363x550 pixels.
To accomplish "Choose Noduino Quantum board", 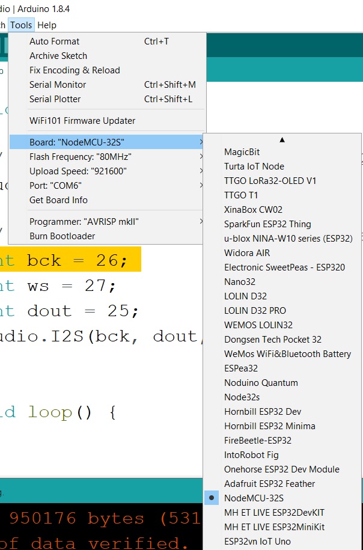I will 282,383.
